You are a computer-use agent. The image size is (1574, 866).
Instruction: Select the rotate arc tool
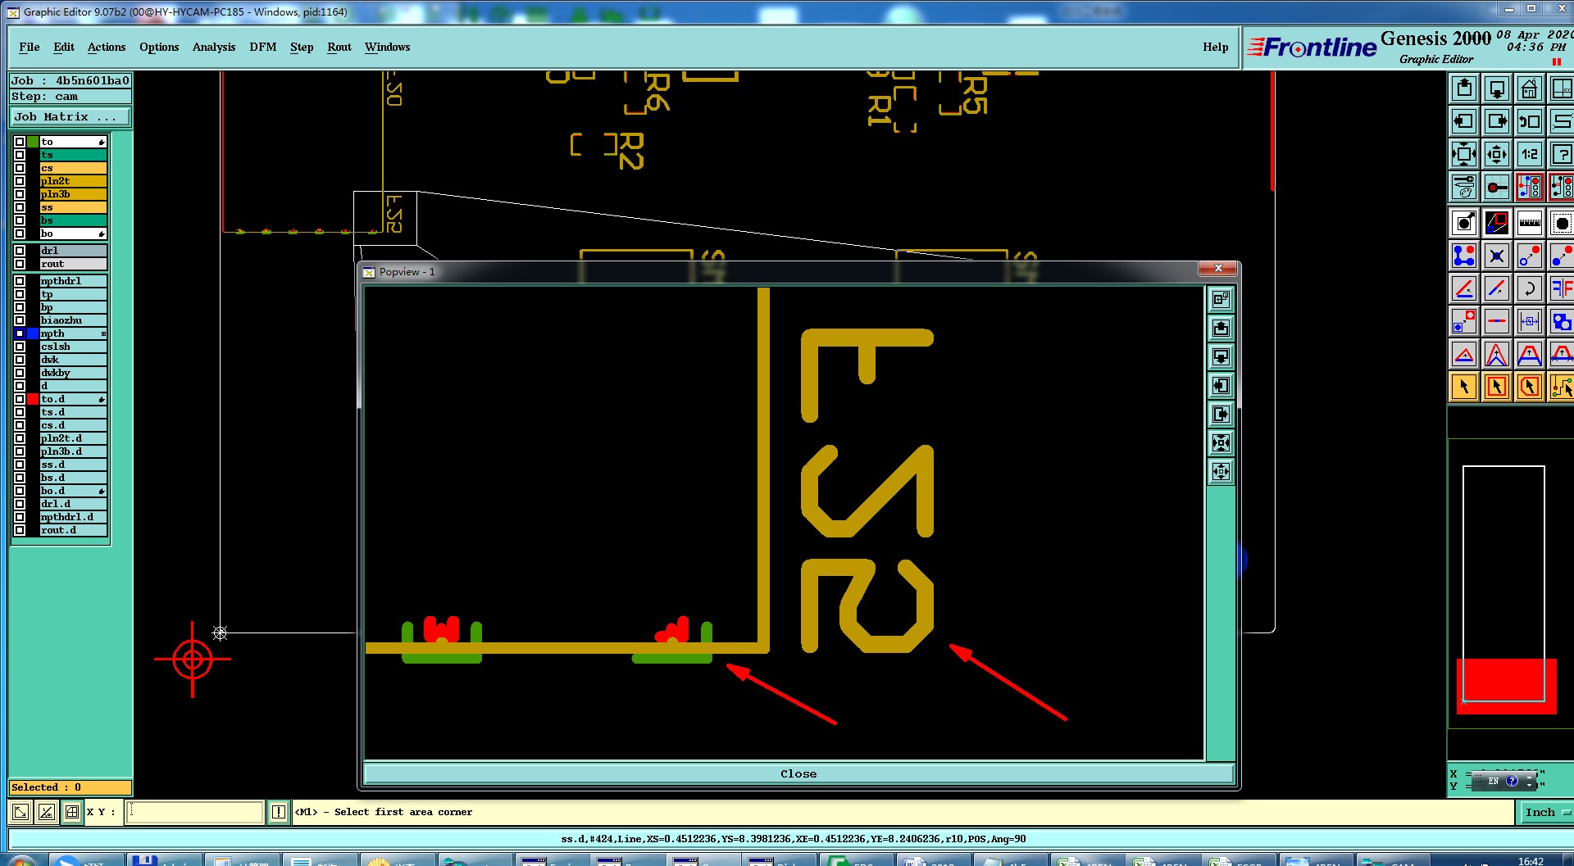(x=1530, y=288)
